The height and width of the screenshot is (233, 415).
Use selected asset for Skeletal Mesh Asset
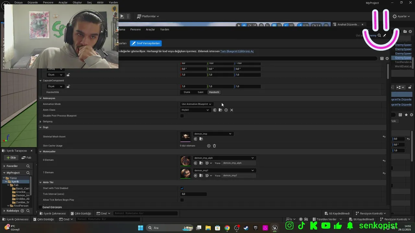(x=196, y=139)
